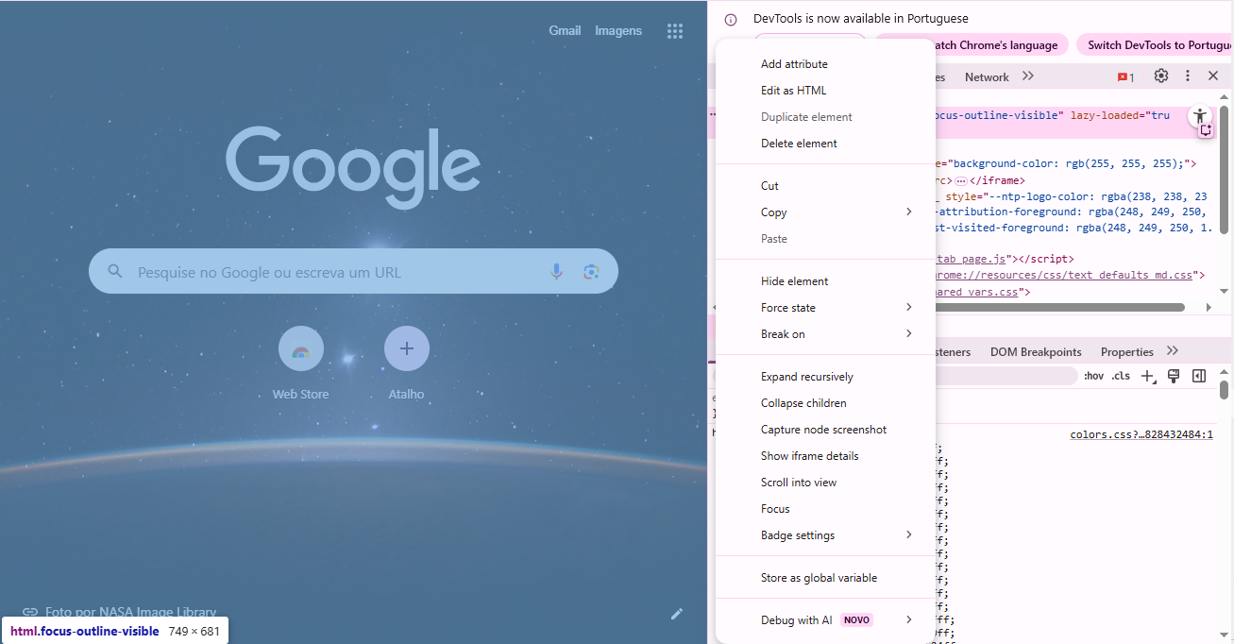Click the info icon in DevTools banner

coord(731,19)
